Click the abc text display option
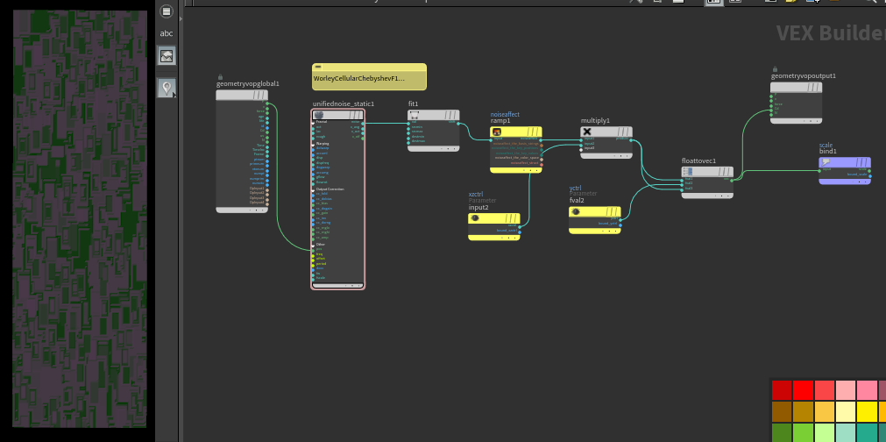Image resolution: width=886 pixels, height=442 pixels. [x=167, y=33]
